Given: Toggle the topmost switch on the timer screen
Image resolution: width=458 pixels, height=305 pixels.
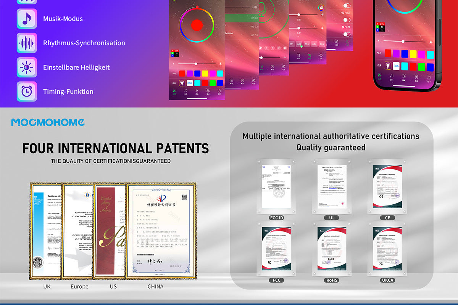Looking at the screenshot, I should [x=347, y=6].
